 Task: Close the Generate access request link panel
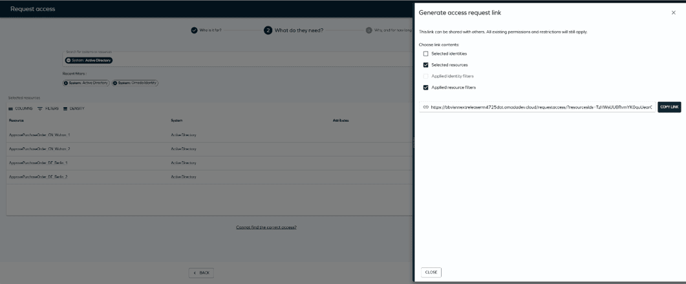tap(673, 13)
